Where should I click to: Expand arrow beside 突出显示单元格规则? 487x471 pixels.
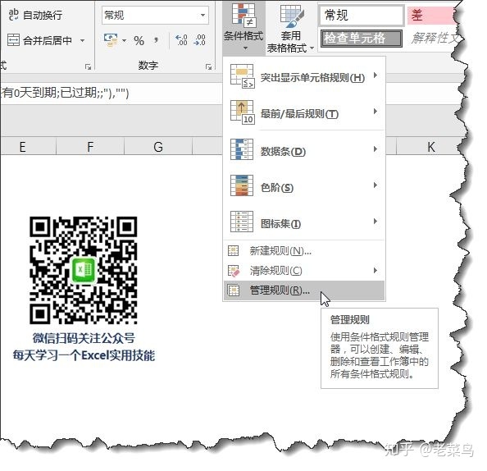point(375,75)
